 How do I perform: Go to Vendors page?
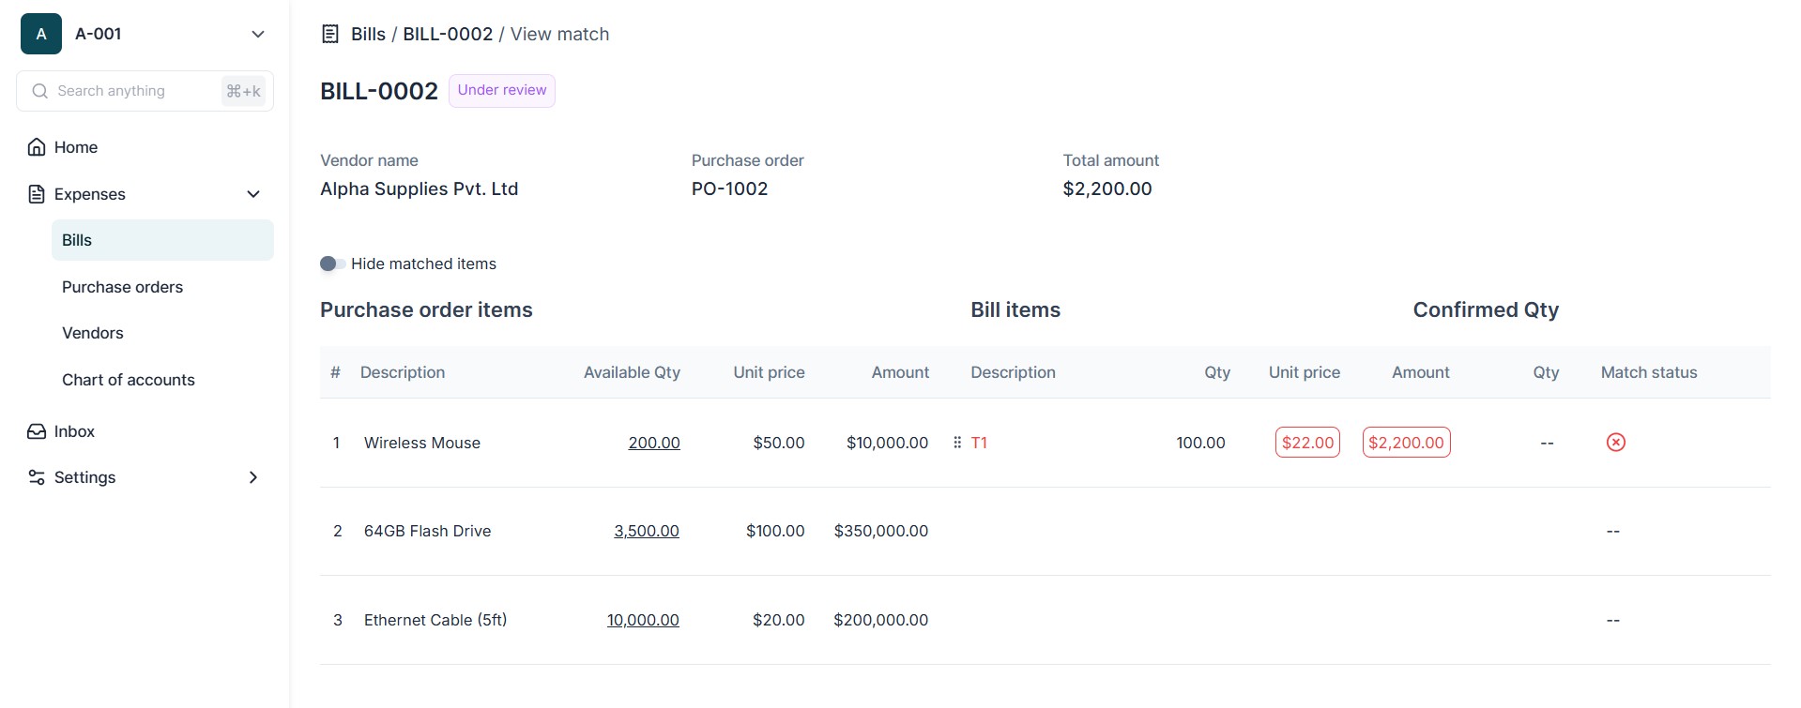[x=92, y=333]
